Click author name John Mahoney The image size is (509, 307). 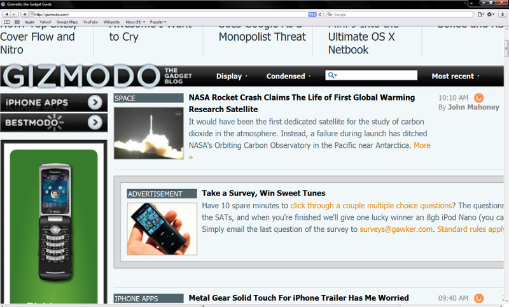coord(473,107)
